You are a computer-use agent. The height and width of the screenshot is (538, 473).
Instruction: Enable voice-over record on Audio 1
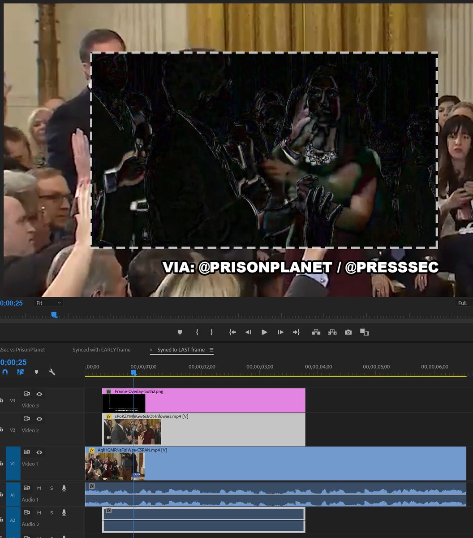tap(64, 488)
